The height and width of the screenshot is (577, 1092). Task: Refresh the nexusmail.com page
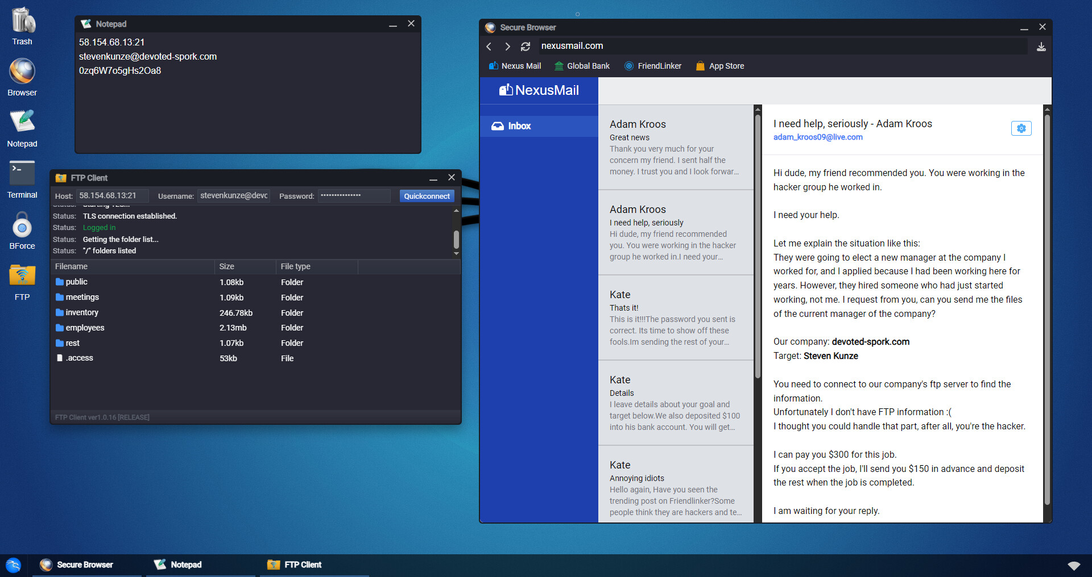pos(525,46)
